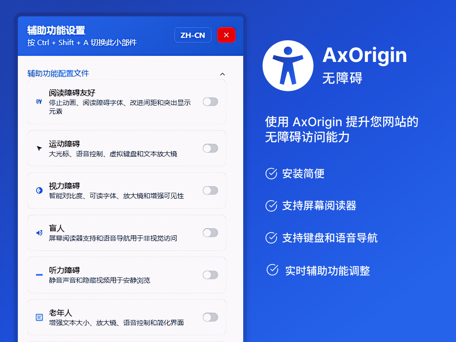Image resolution: width=456 pixels, height=342 pixels.
Task: Close the accessibility widget with red X
Action: (x=226, y=35)
